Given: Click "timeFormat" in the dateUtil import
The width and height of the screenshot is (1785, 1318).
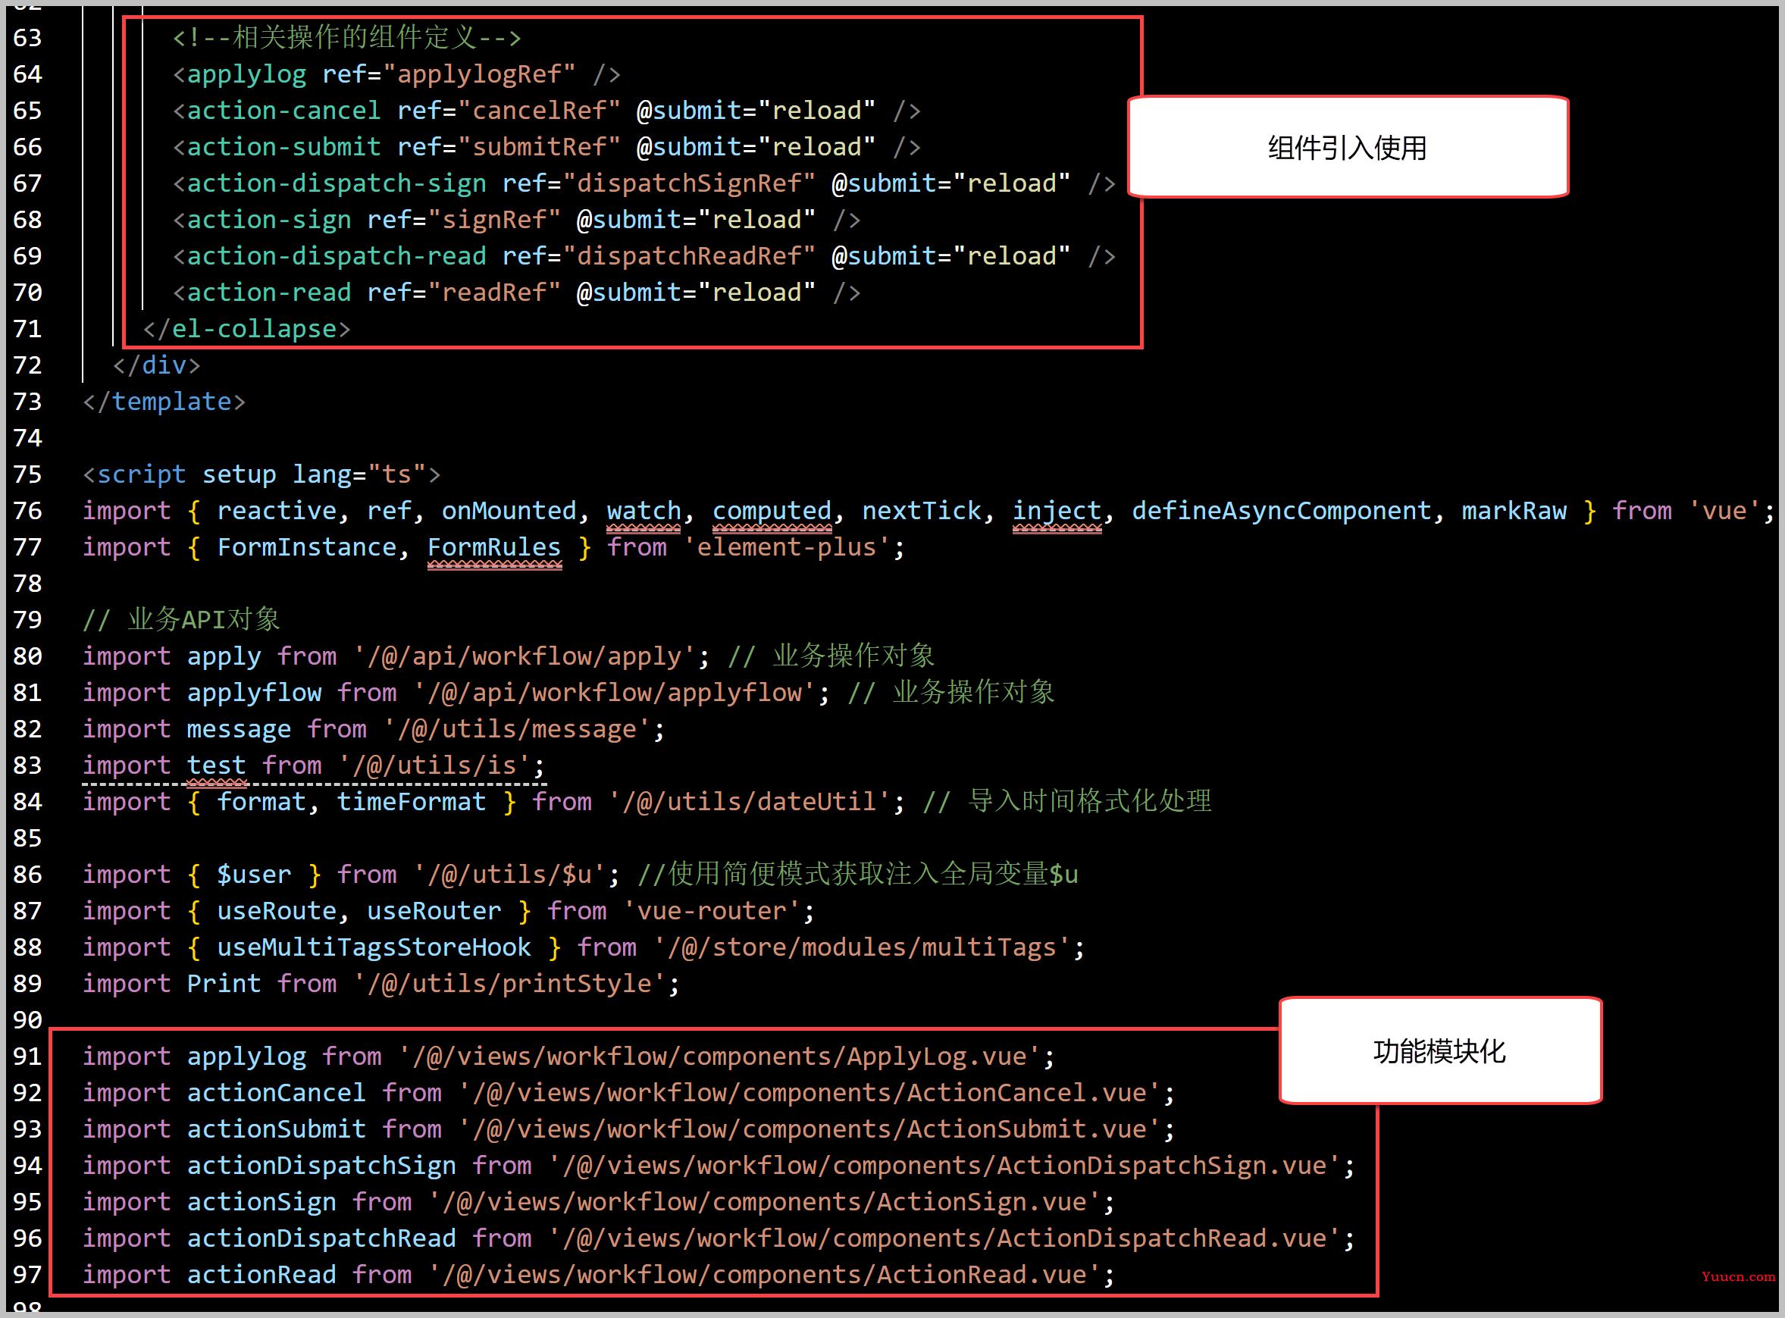Looking at the screenshot, I should tap(411, 802).
